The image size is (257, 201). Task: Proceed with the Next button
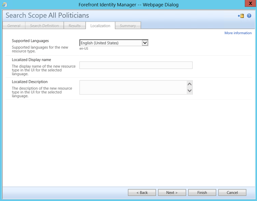click(172, 193)
